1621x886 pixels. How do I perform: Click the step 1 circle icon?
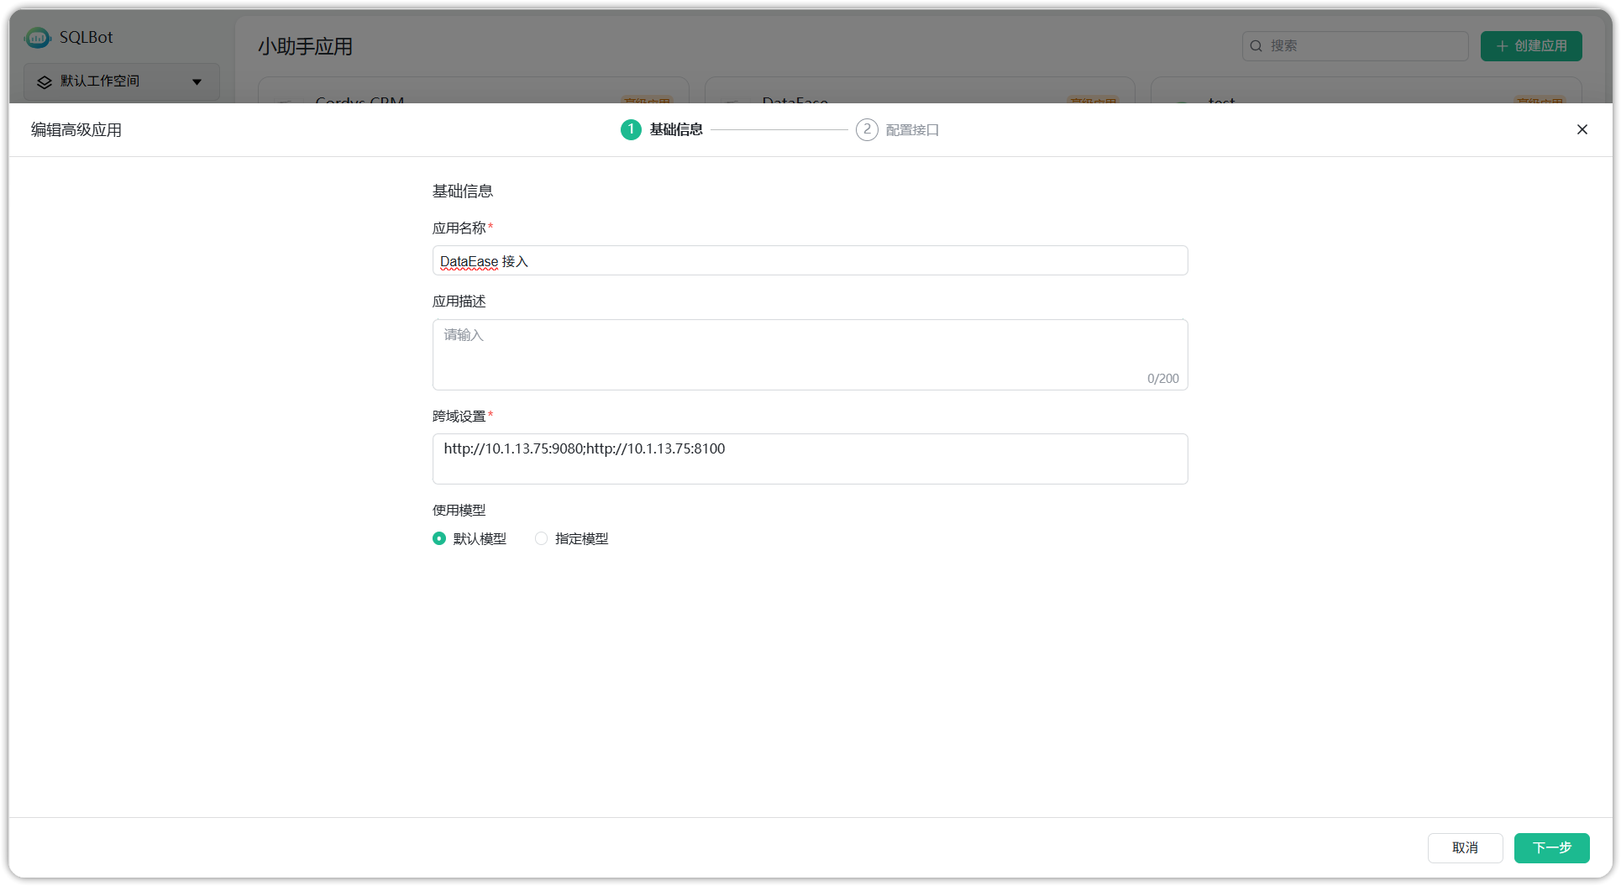631,129
